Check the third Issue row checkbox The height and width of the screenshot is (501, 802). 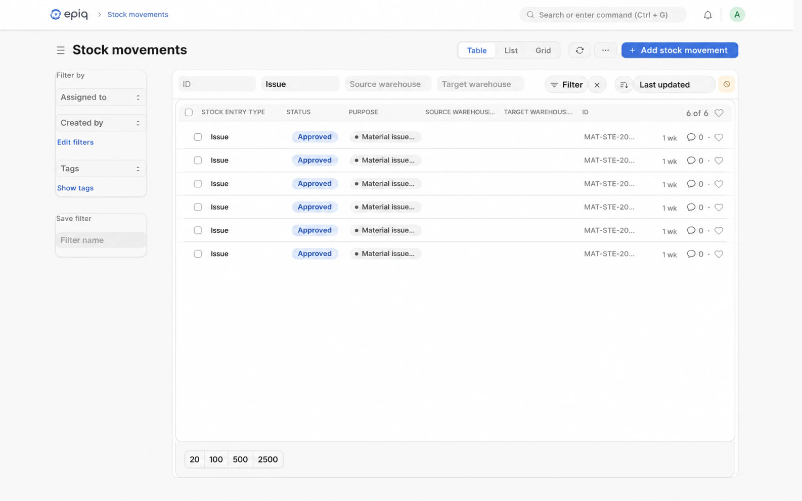pyautogui.click(x=198, y=184)
